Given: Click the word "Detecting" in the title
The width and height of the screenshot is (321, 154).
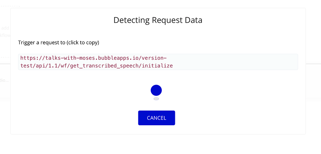Looking at the screenshot, I should coord(131,20).
